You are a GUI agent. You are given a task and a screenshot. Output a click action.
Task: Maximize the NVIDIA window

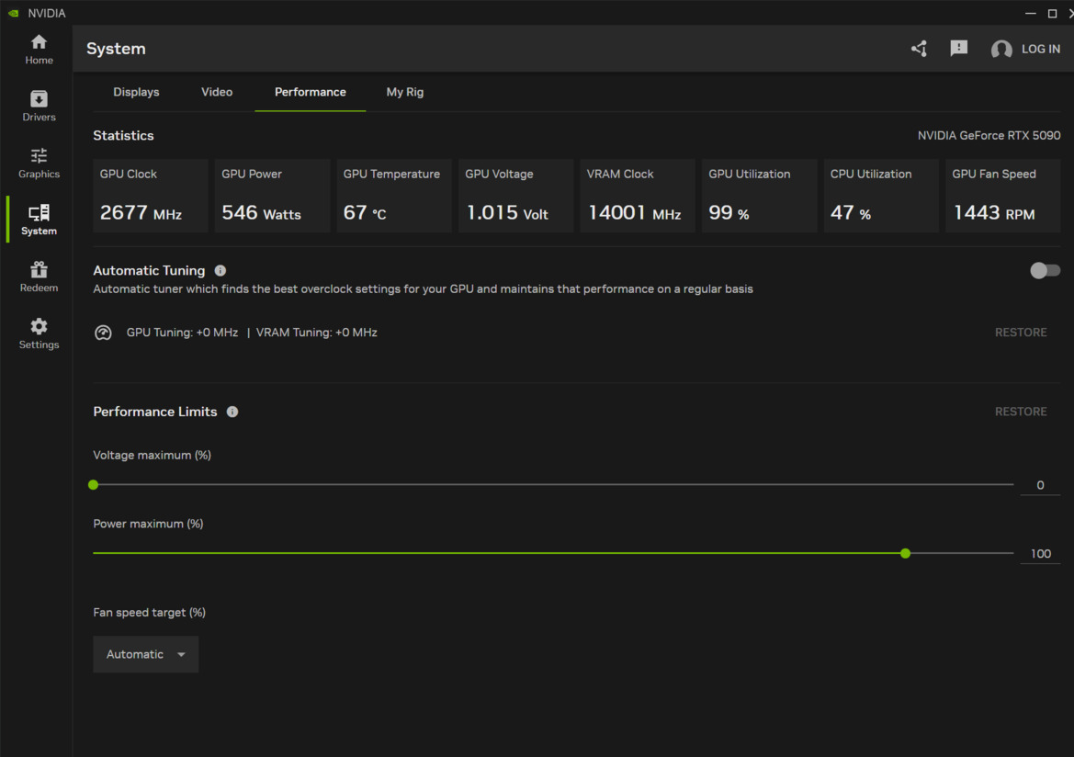pos(1052,13)
